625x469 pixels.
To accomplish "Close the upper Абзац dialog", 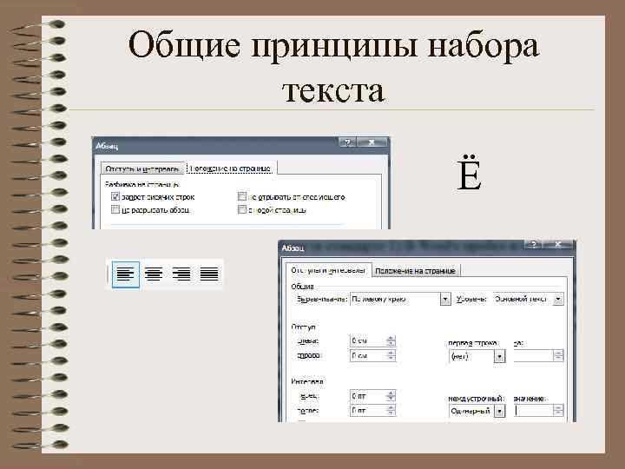I will tap(372, 142).
